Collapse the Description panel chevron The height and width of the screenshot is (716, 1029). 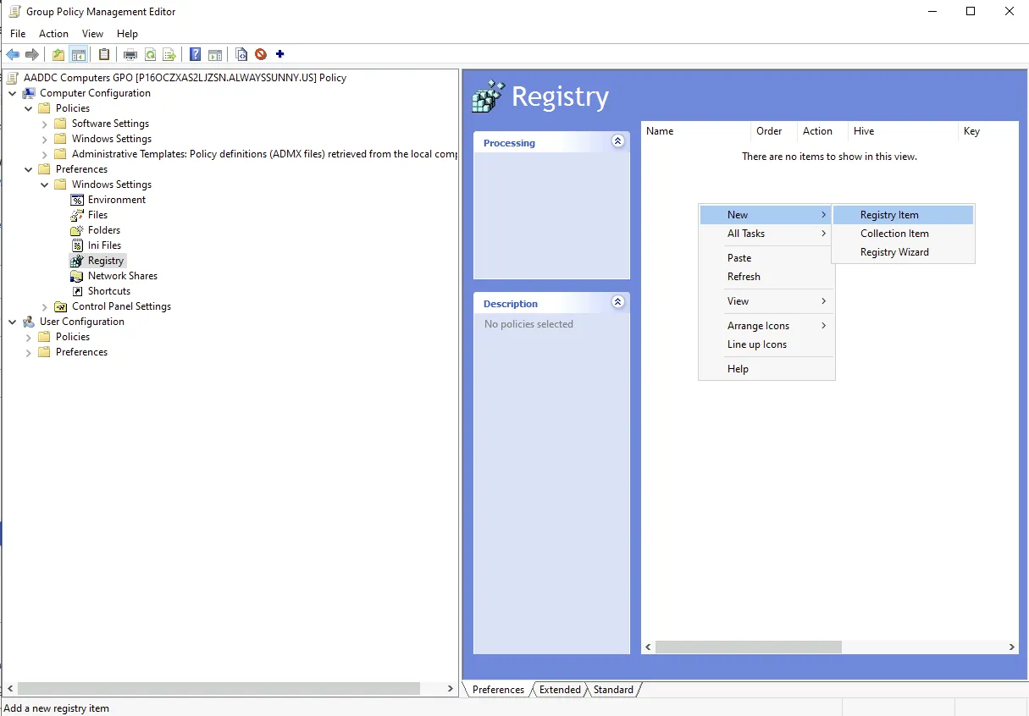[x=618, y=302]
